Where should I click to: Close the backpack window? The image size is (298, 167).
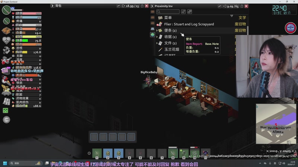point(146,6)
